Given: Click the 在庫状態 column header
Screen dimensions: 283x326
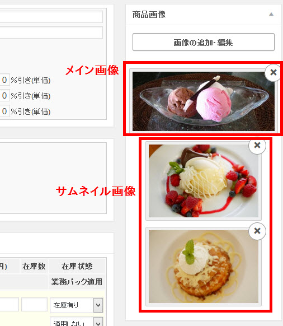Looking at the screenshot, I should 77,266.
